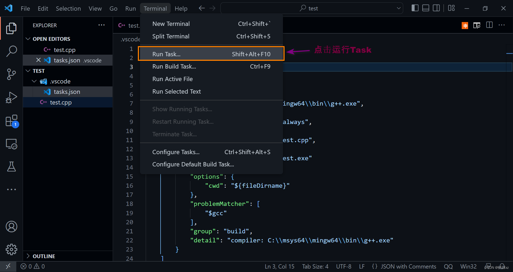
Task: Open test.cpp in the TEST folder
Action: click(x=68, y=102)
